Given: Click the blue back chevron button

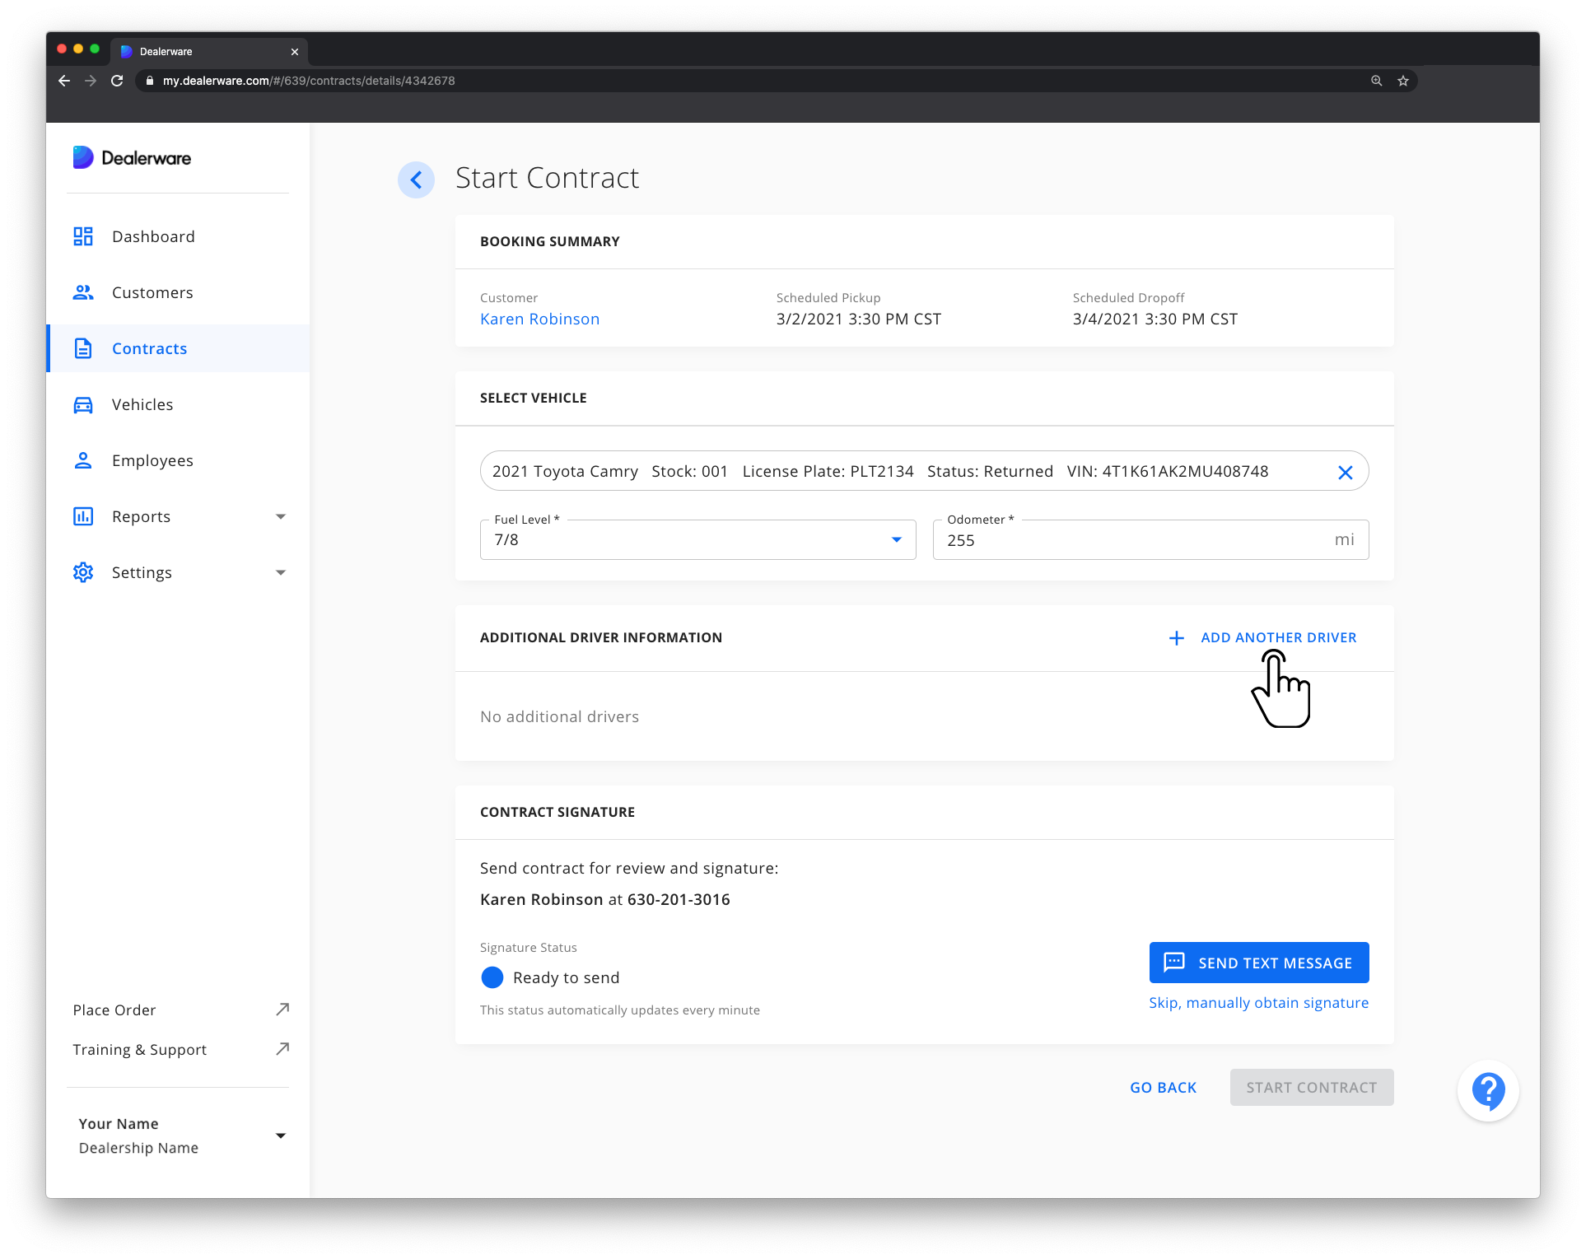Looking at the screenshot, I should 416,179.
